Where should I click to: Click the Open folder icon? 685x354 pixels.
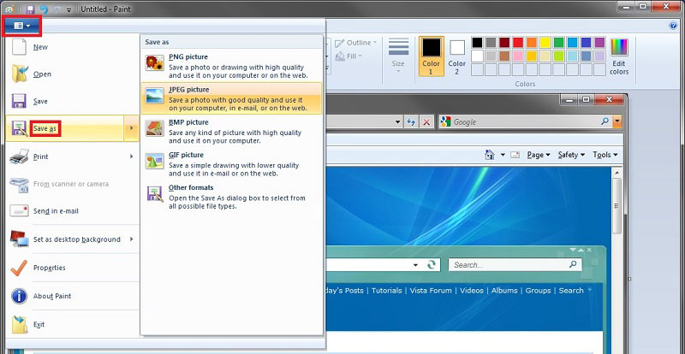click(x=19, y=74)
